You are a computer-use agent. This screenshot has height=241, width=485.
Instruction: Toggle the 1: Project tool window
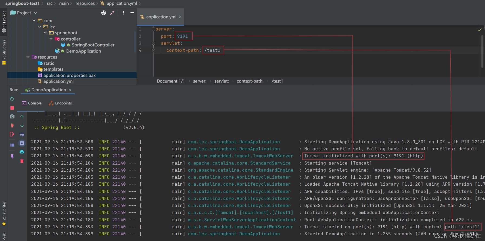(4, 19)
